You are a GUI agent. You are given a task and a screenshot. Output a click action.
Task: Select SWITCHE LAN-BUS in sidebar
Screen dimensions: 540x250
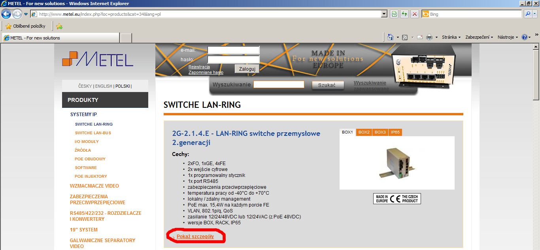(x=93, y=133)
